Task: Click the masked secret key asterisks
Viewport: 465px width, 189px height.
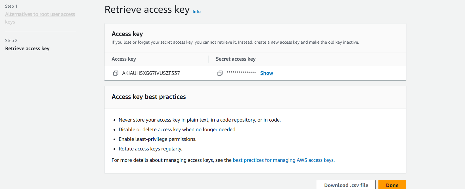Action: (241, 73)
